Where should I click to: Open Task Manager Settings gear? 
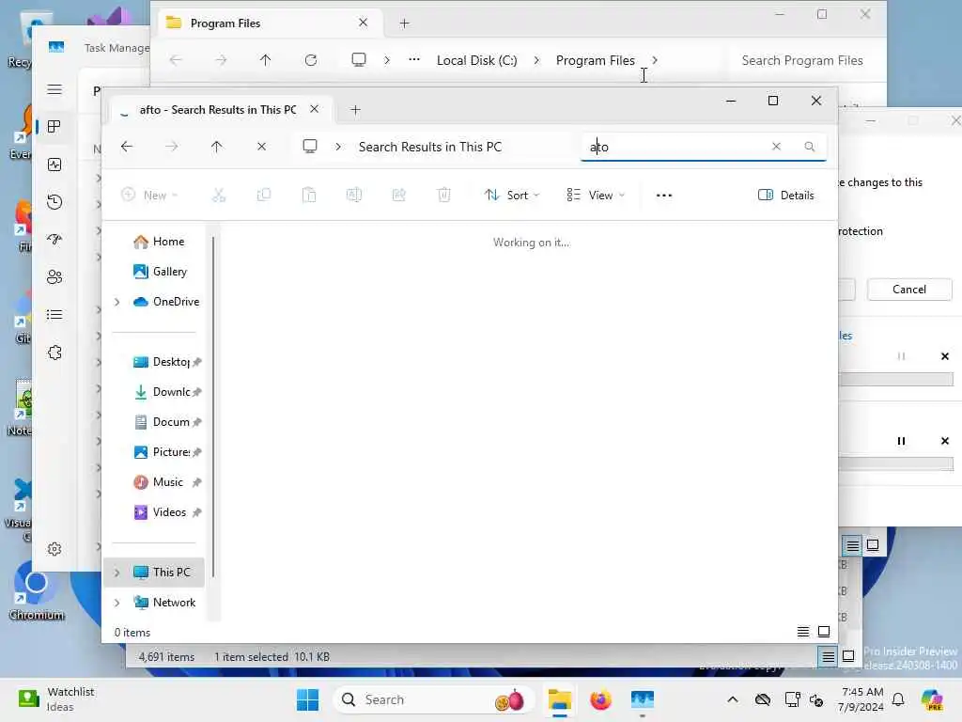[x=54, y=549]
